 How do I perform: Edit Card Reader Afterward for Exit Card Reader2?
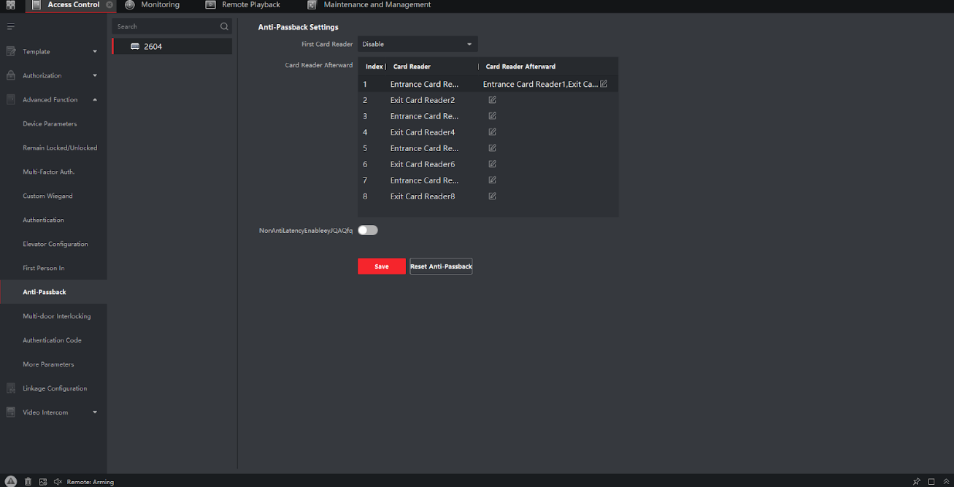click(492, 100)
